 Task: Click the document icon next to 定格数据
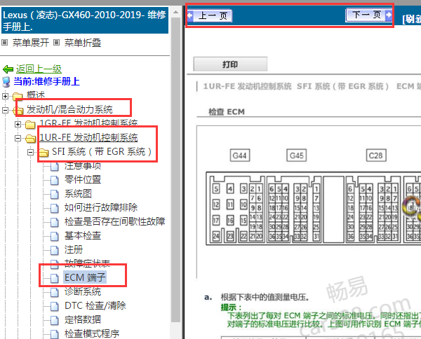click(x=55, y=320)
